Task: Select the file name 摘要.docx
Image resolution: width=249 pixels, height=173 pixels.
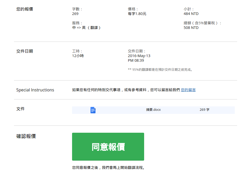Action: point(153,110)
